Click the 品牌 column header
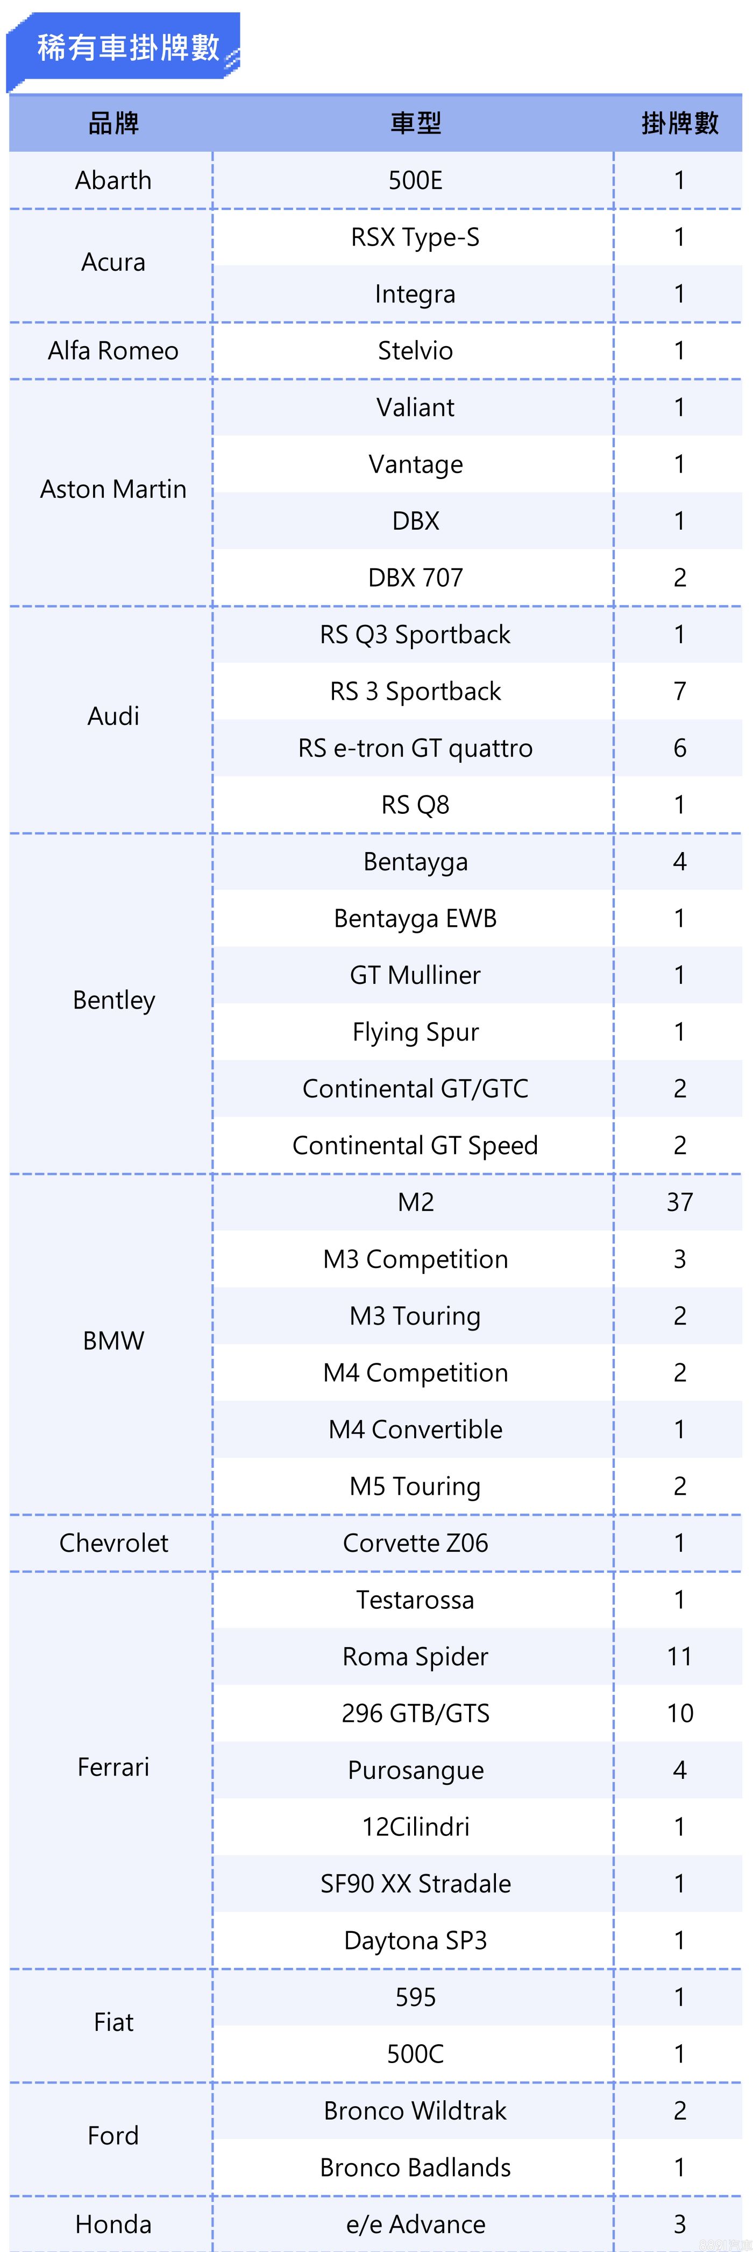753x2252 pixels. tap(113, 123)
